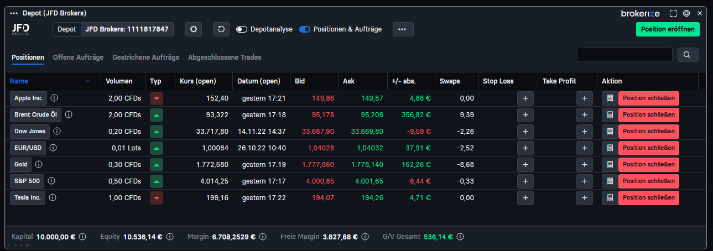Switch to the Positionen tab
The width and height of the screenshot is (713, 251).
point(28,57)
